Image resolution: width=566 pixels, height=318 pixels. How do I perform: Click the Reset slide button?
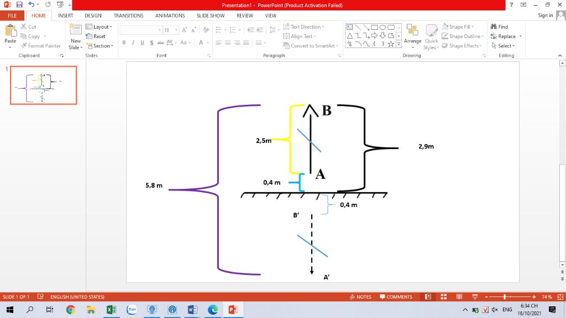(x=96, y=36)
